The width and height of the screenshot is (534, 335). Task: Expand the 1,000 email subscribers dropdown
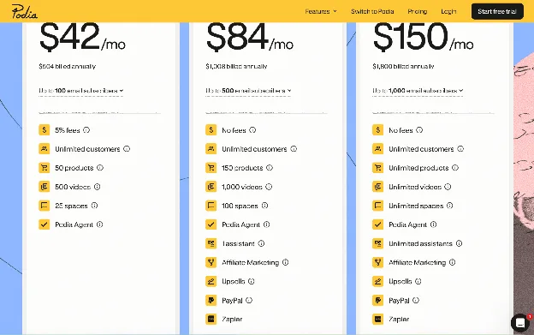[x=418, y=91]
